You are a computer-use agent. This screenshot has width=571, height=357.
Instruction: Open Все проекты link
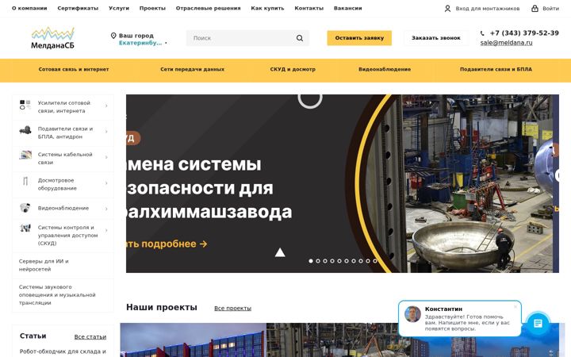pyautogui.click(x=232, y=308)
